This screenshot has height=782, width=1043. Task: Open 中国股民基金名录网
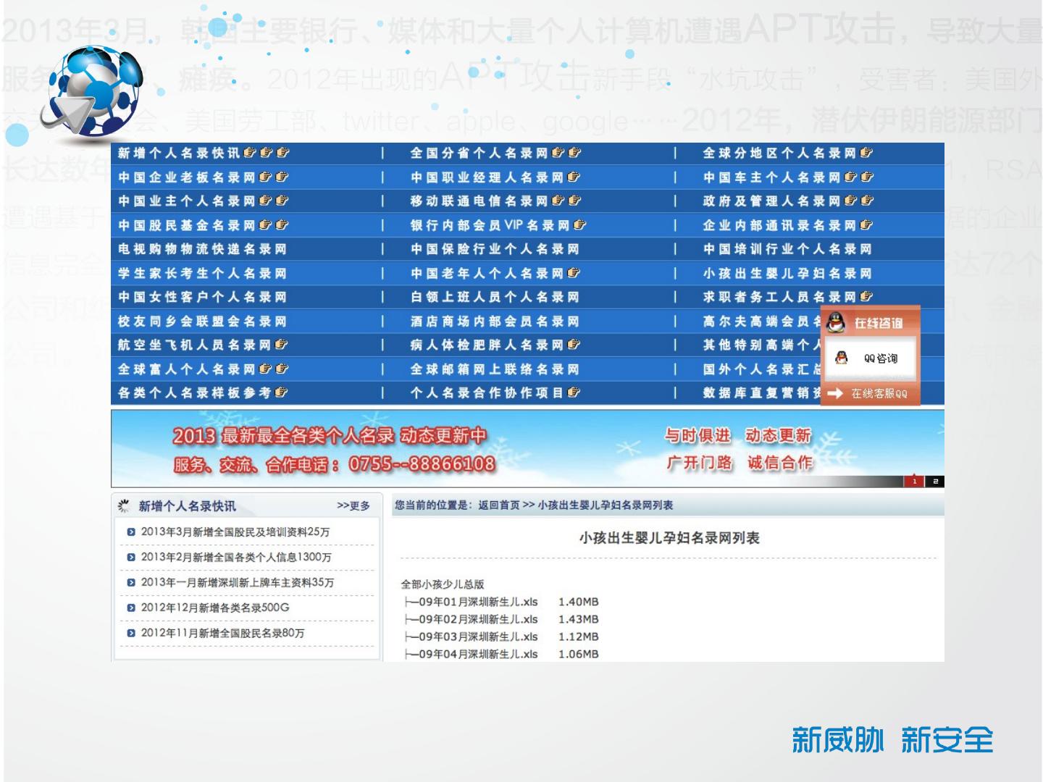point(187,225)
